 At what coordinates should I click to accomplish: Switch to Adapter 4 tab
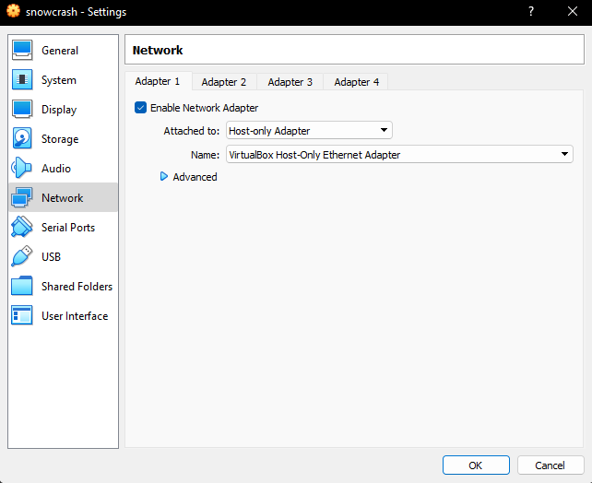[x=357, y=82]
